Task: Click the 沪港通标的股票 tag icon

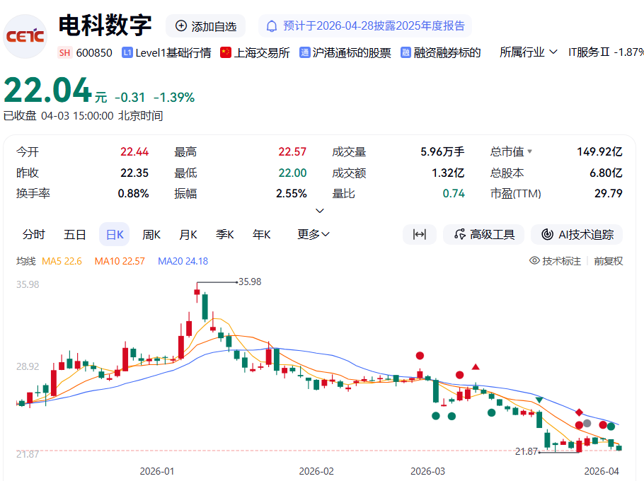Action: 305,52
